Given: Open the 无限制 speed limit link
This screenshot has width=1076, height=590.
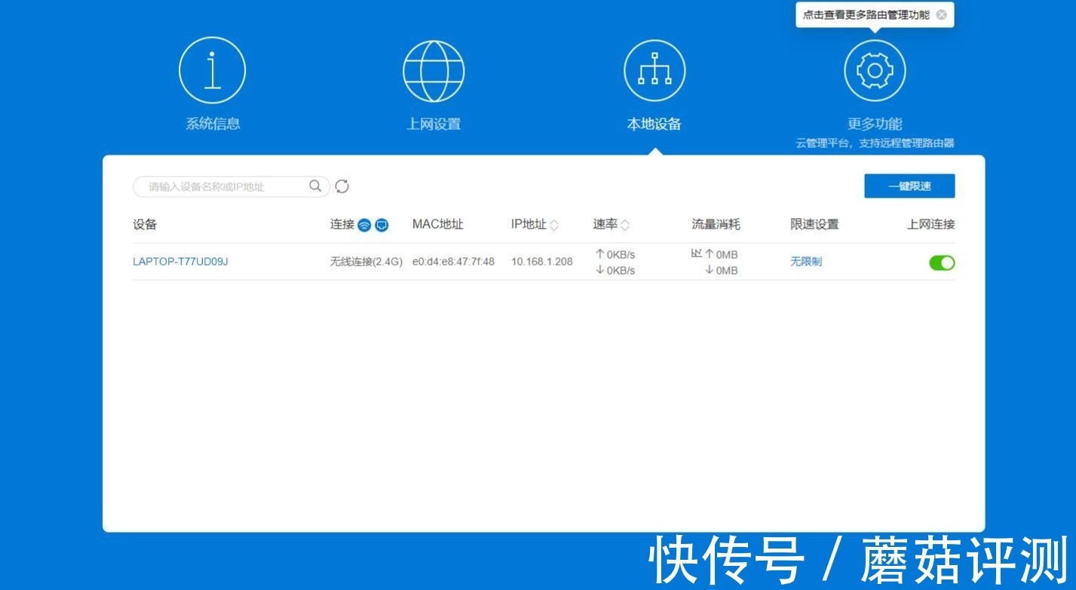Looking at the screenshot, I should (x=806, y=262).
